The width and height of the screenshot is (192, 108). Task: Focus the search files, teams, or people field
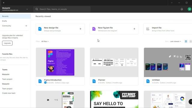pos(62,9)
